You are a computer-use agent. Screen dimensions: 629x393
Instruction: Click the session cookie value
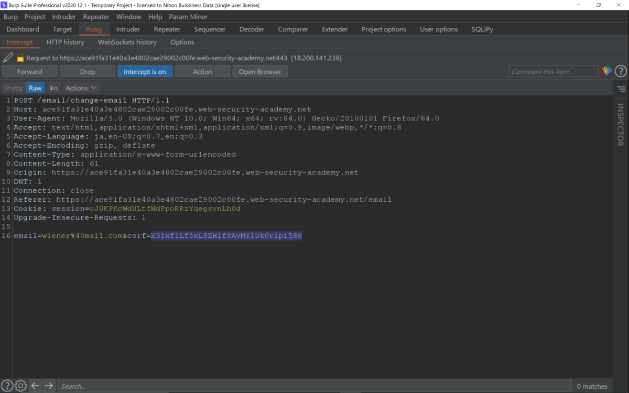coord(165,209)
